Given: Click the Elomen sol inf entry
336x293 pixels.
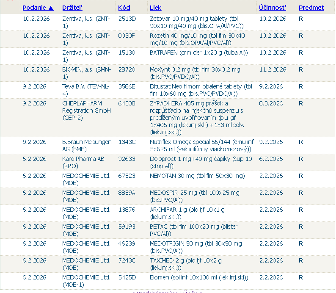Looking at the screenshot, I should tap(199, 278).
